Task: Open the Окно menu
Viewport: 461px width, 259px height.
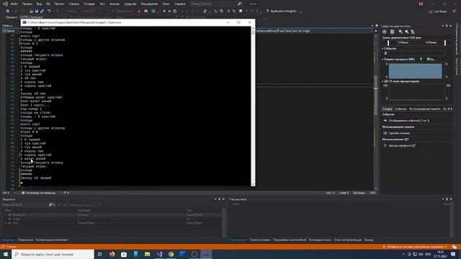Action: 166,4
